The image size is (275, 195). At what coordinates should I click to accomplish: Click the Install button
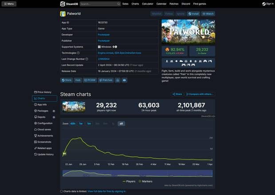pyautogui.click(x=193, y=14)
